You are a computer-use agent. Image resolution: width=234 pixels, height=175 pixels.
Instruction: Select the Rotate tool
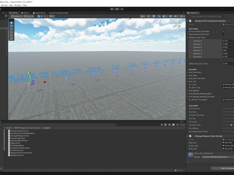[x=11, y=29]
